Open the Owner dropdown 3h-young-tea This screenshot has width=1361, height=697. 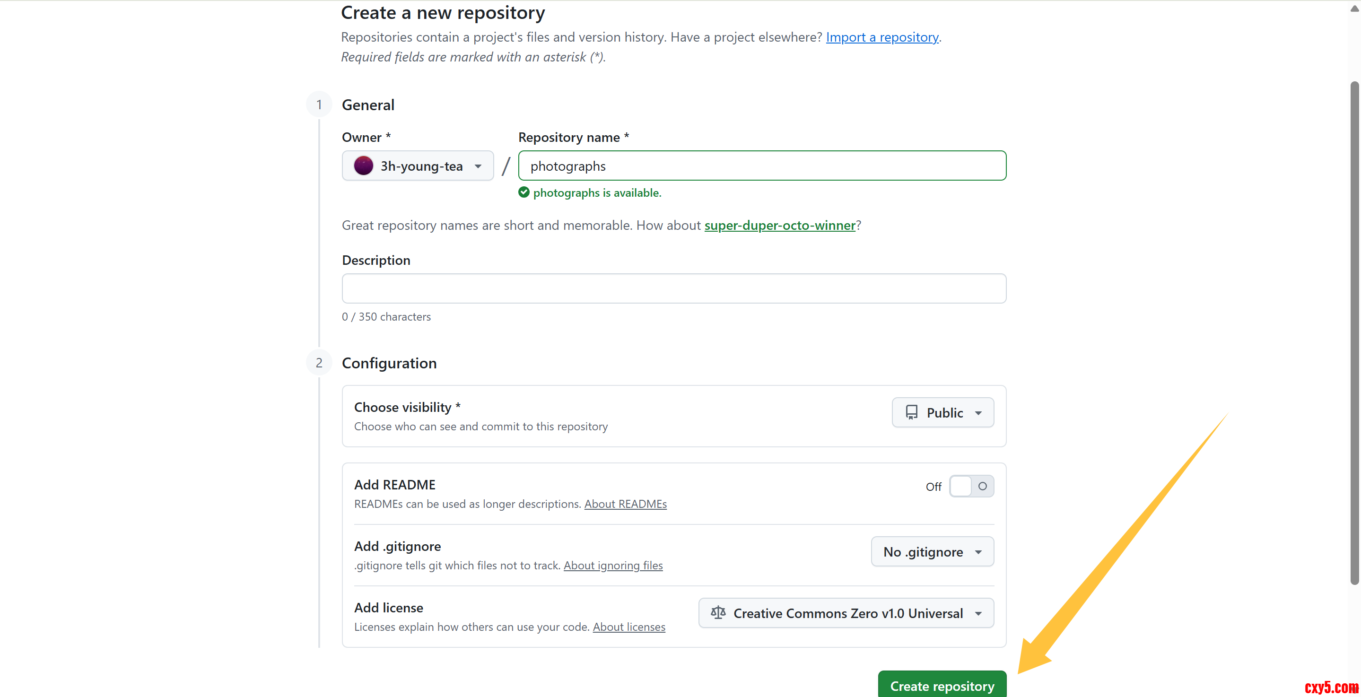pyautogui.click(x=418, y=166)
